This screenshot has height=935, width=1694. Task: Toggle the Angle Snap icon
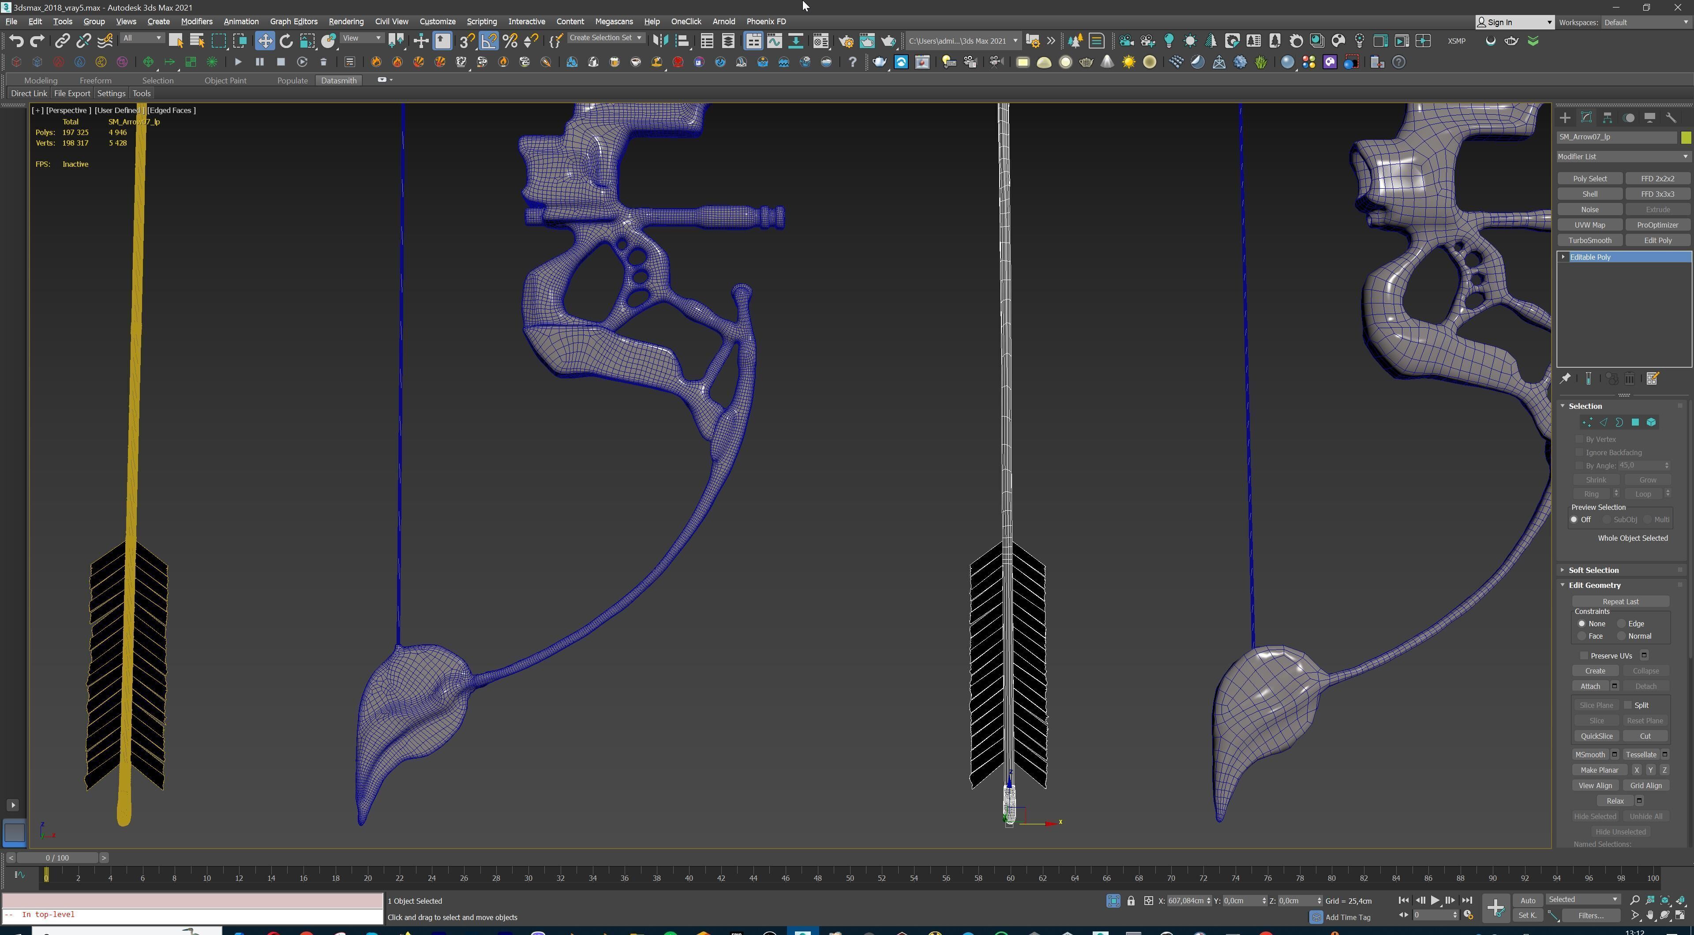pyautogui.click(x=489, y=41)
